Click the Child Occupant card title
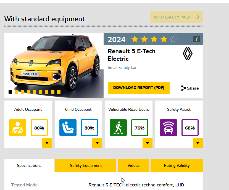The height and width of the screenshot is (190, 229). 78,110
